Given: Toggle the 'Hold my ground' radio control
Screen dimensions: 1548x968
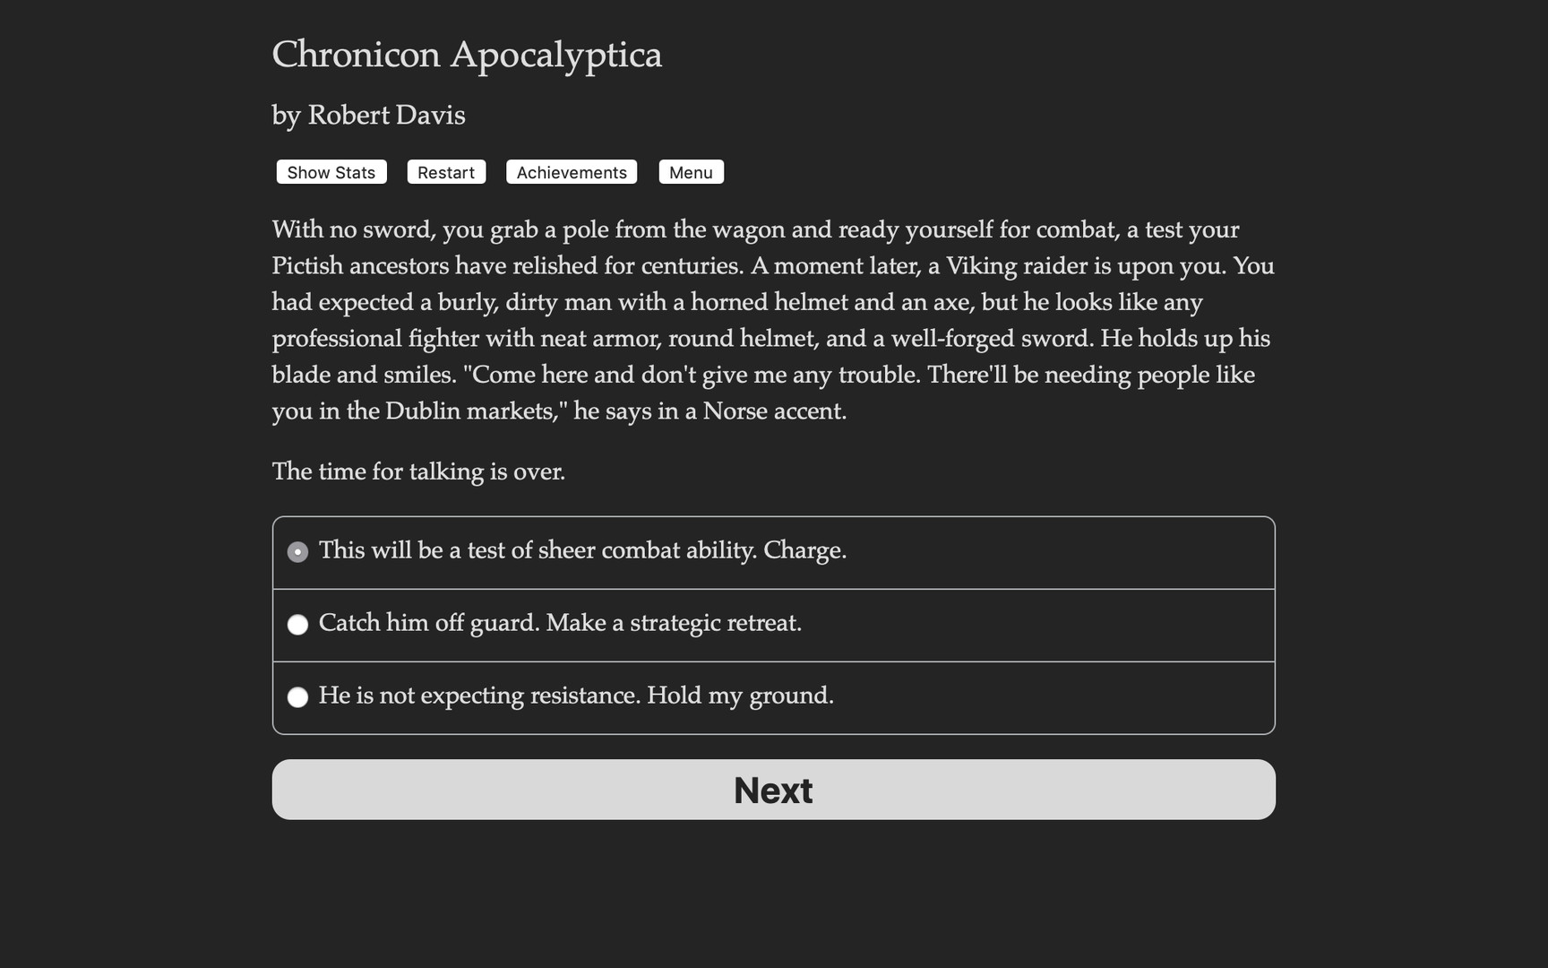Looking at the screenshot, I should pos(297,697).
